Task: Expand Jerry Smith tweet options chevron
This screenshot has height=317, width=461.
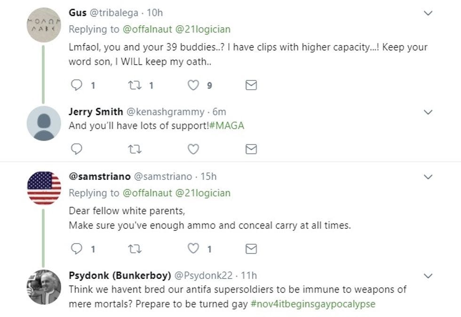Action: (428, 112)
